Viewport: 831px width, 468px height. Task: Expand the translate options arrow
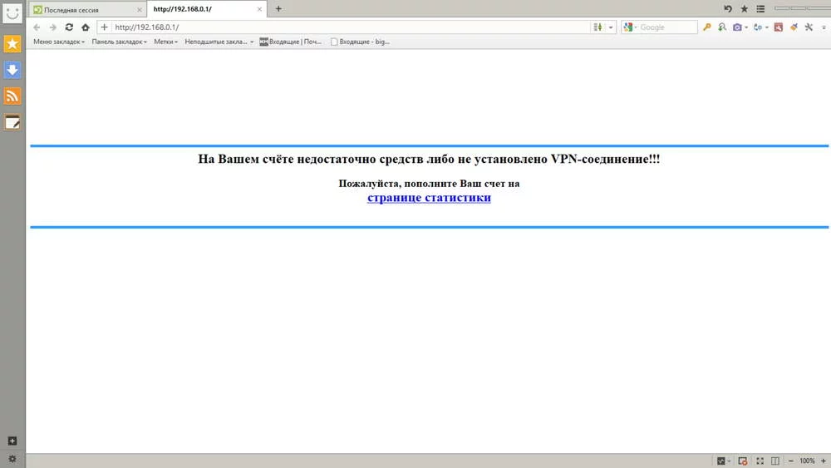tap(767, 27)
